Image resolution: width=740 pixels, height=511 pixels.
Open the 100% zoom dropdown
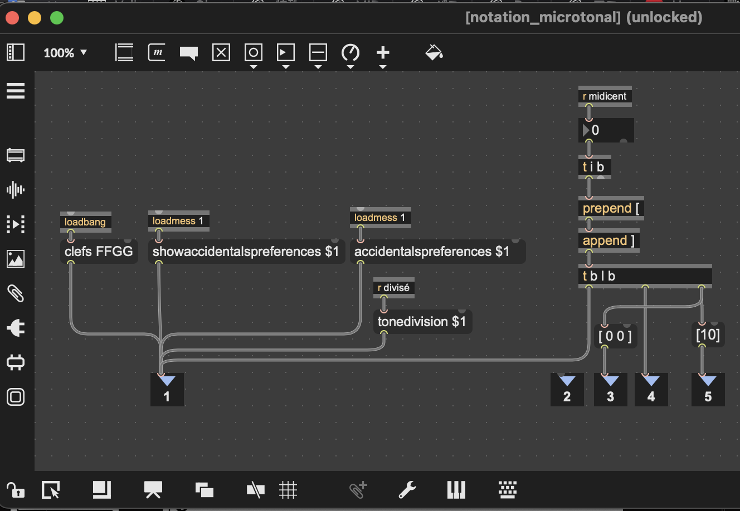[x=66, y=53]
